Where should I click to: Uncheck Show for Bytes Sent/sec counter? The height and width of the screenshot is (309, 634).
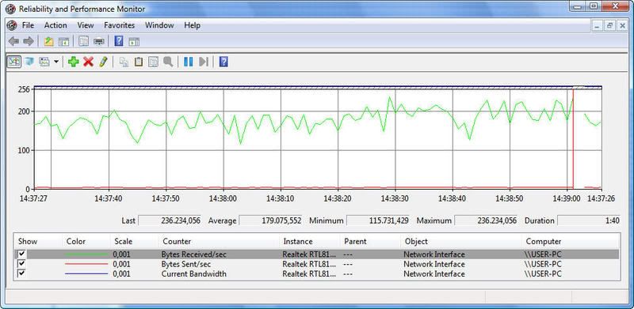coord(22,264)
